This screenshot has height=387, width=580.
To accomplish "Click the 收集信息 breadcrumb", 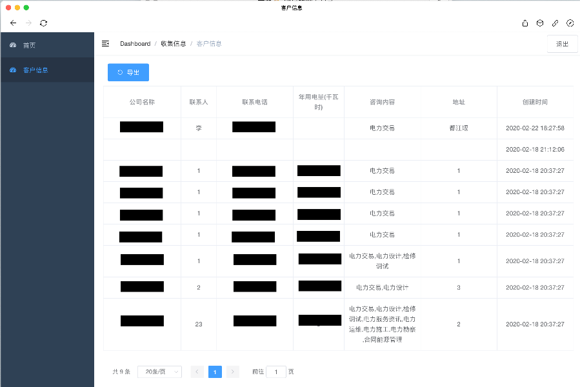I will [173, 44].
